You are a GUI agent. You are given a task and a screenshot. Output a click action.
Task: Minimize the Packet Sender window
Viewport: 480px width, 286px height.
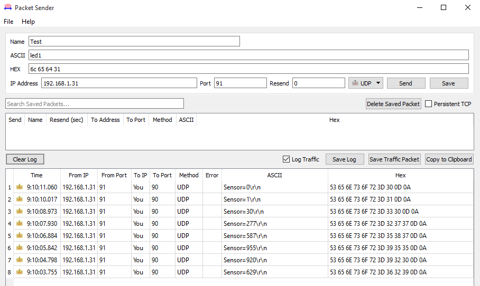420,7
